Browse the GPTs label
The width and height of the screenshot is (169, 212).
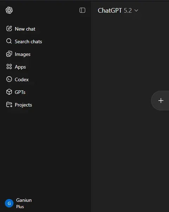[20, 92]
